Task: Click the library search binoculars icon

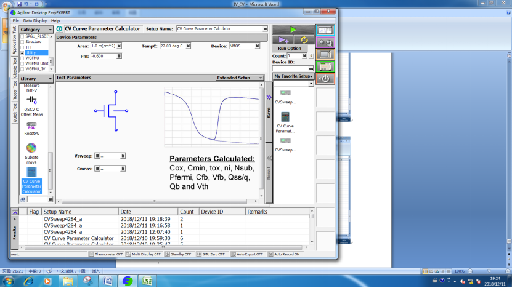Action: click(23, 199)
